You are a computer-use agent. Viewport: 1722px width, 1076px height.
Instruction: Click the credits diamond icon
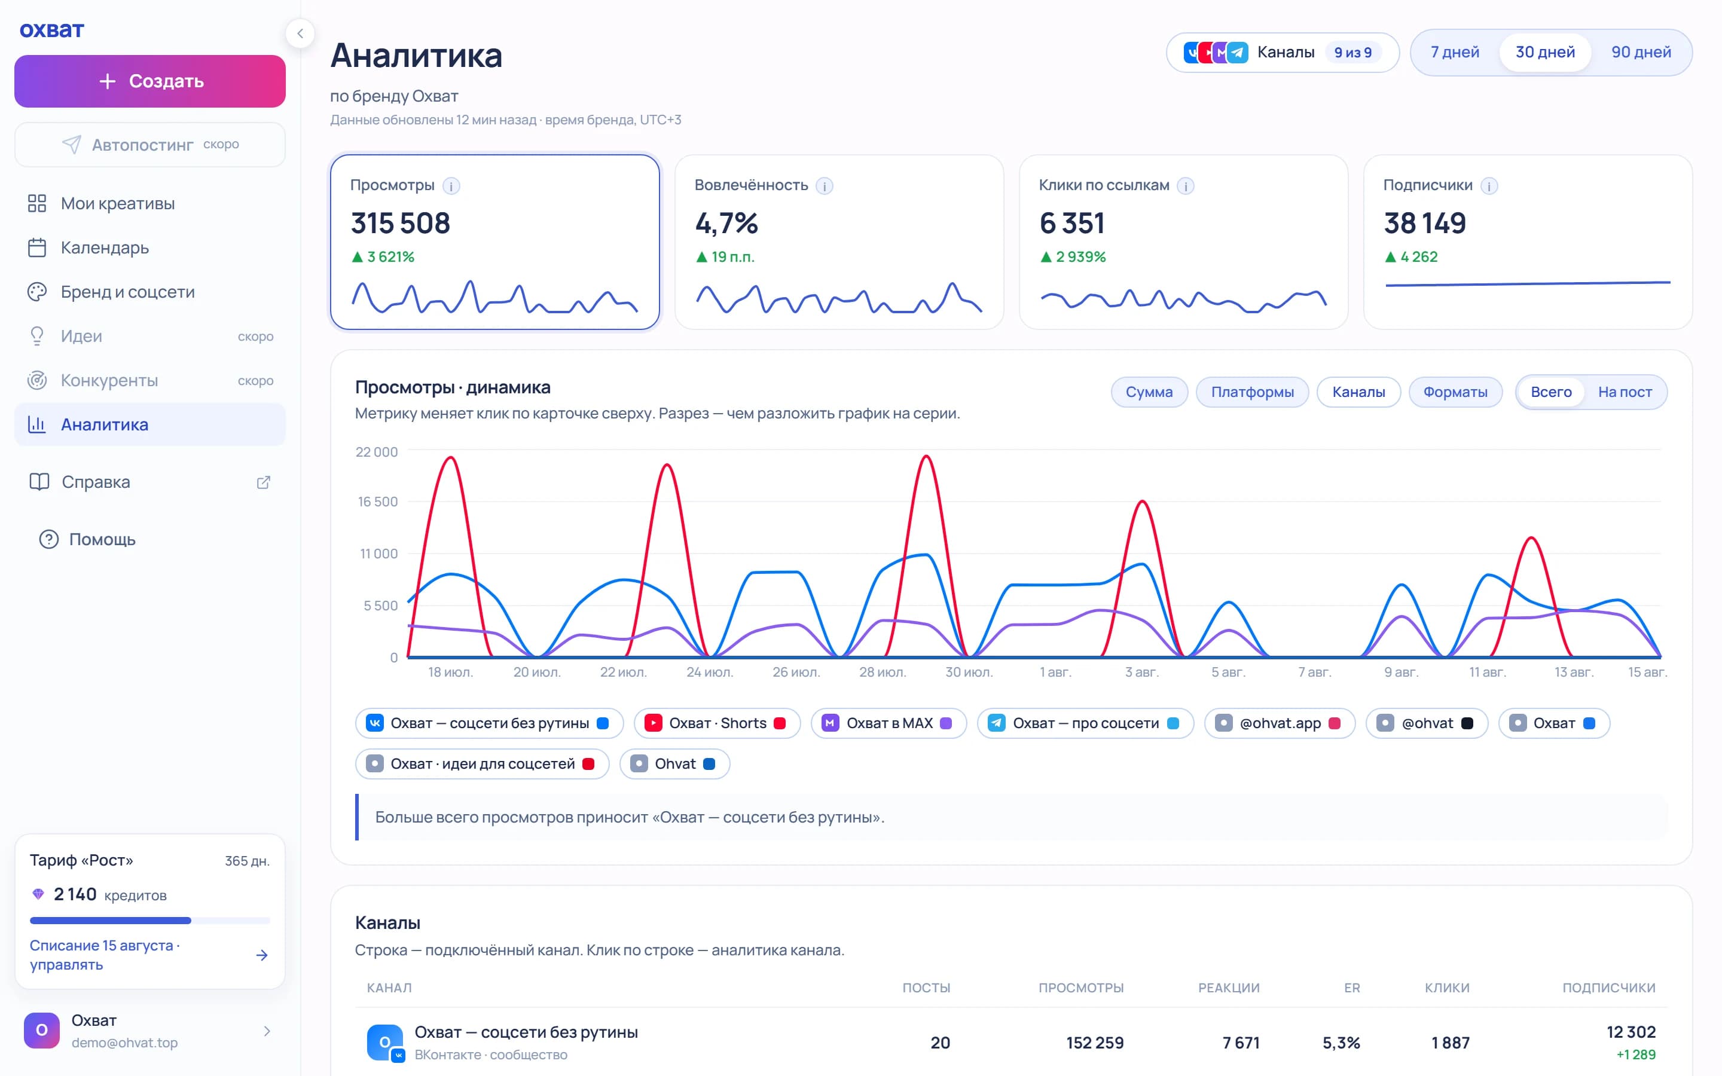[x=38, y=894]
